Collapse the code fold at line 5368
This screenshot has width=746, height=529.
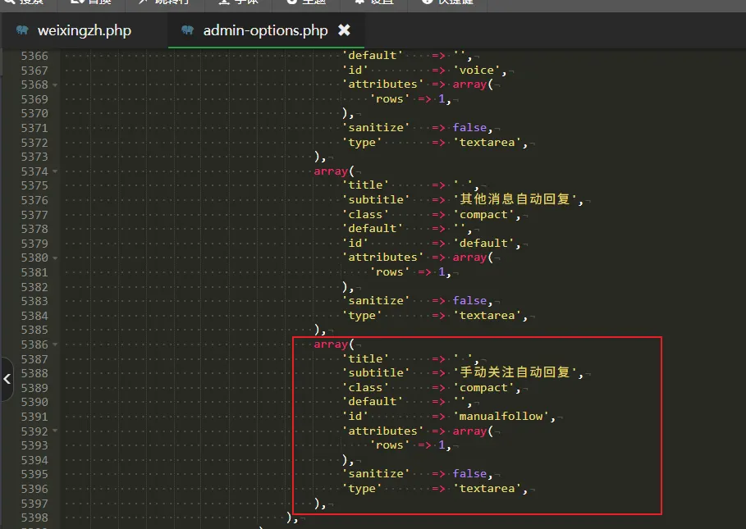point(55,85)
